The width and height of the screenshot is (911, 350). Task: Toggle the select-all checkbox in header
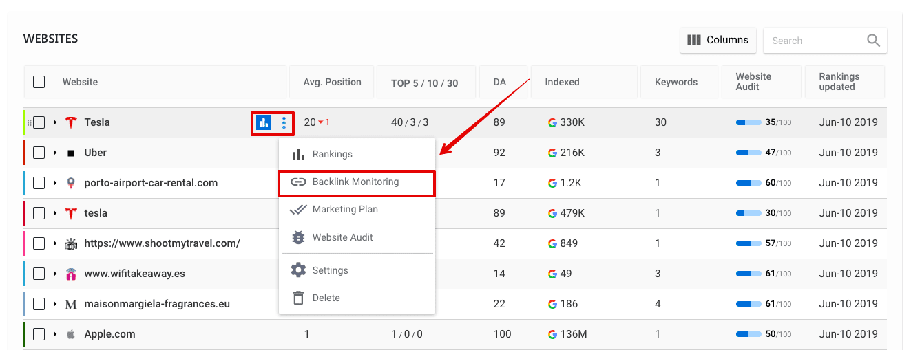point(39,82)
